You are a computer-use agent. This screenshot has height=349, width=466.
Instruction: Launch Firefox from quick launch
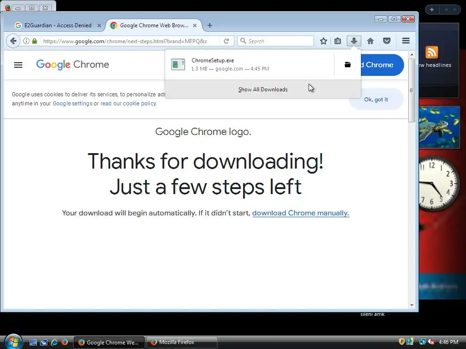tap(65, 342)
